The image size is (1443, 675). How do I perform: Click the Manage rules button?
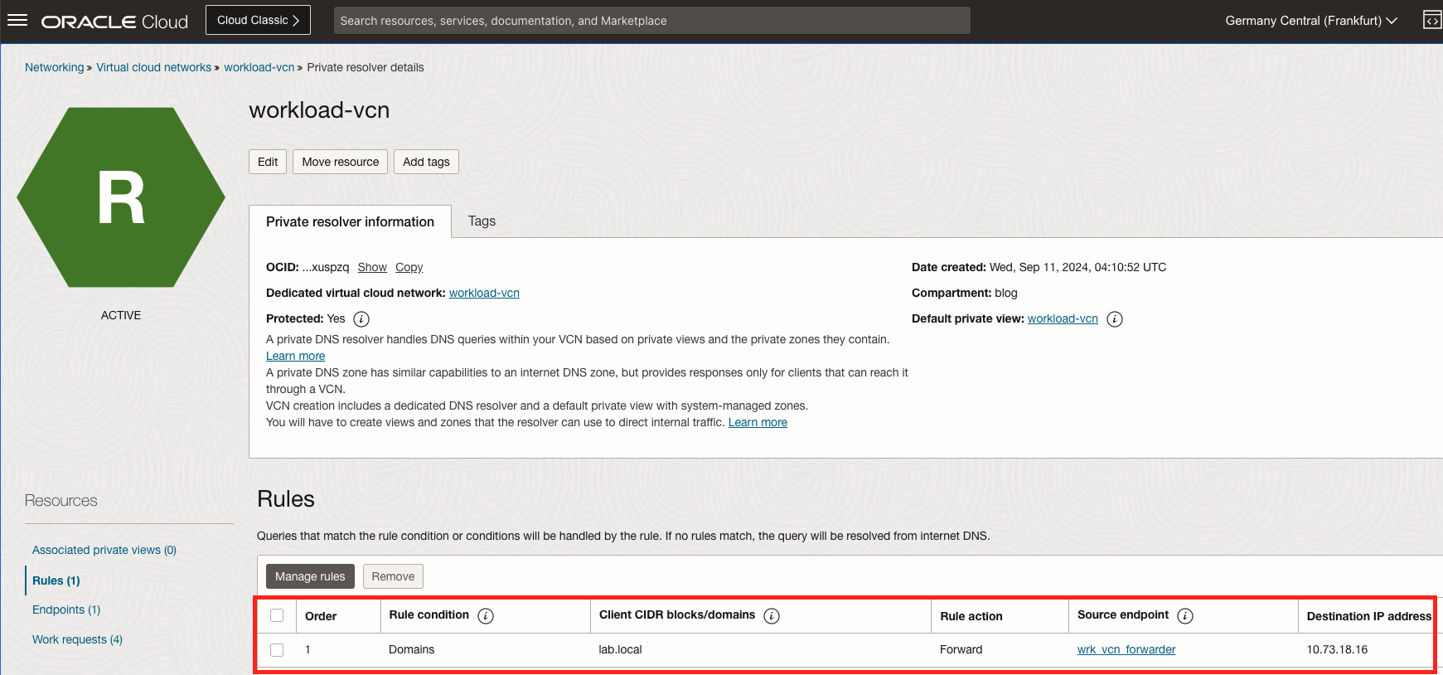point(310,576)
